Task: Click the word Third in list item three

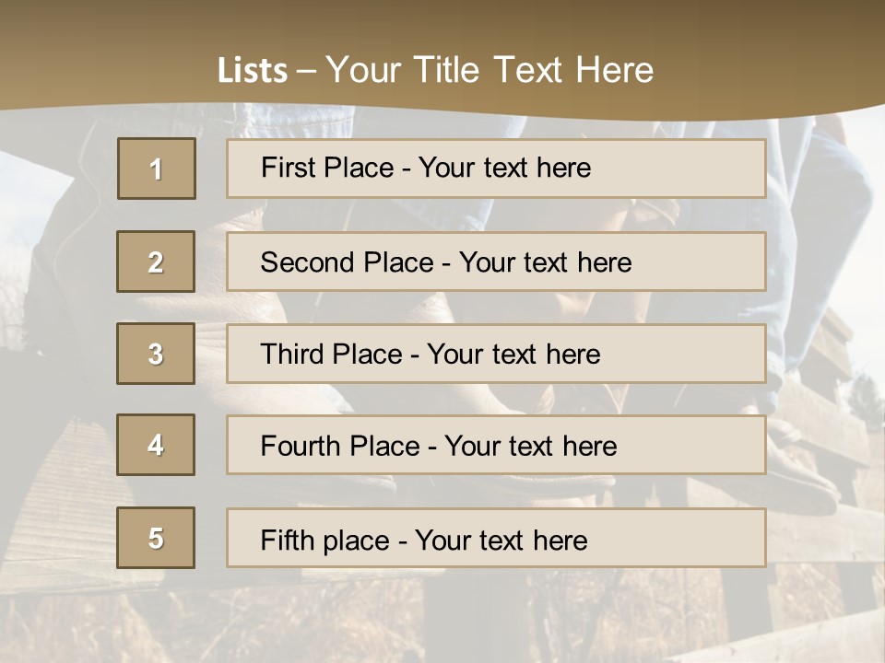Action: (x=292, y=355)
